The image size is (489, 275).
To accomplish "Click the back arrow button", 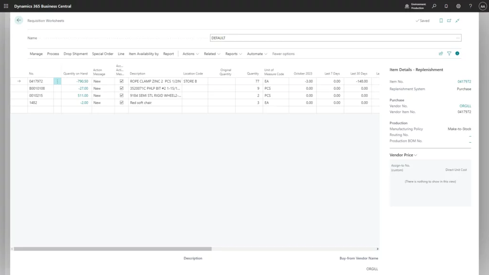I will pos(19,21).
